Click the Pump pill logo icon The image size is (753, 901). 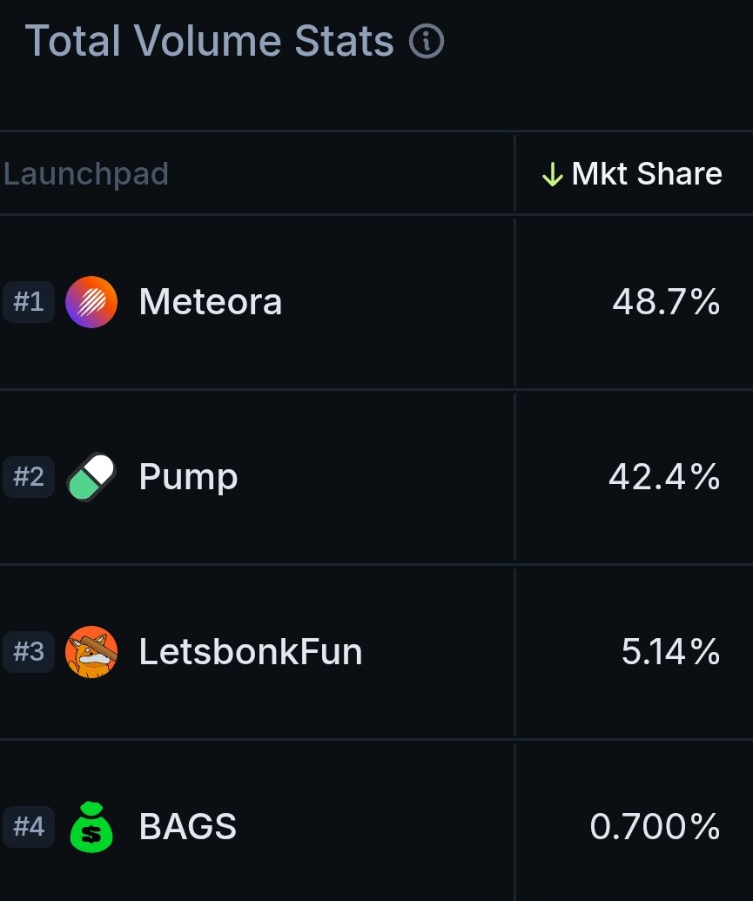click(x=91, y=477)
